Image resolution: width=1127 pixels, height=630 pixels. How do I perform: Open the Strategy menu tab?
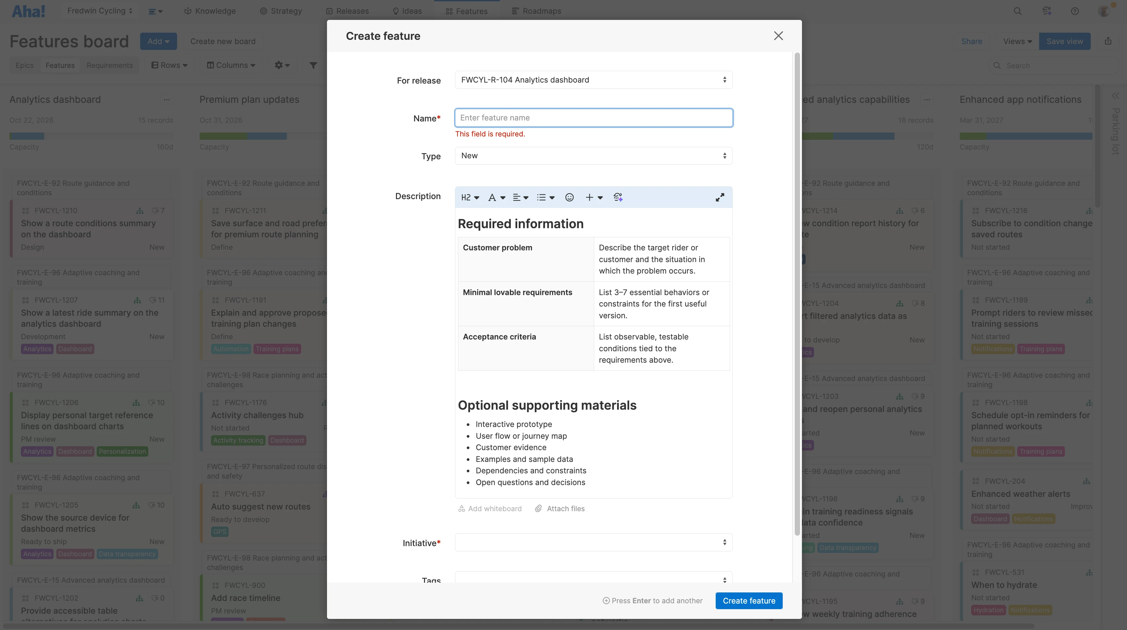[x=281, y=11]
